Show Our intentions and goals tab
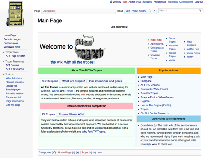Screen dimensions: 204x158 tap(106, 81)
